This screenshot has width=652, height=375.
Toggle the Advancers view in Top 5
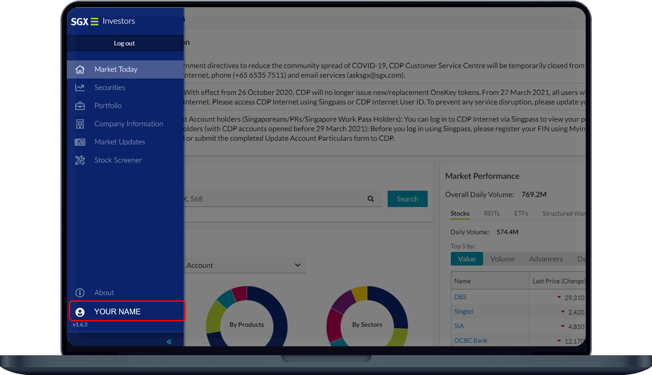pyautogui.click(x=546, y=259)
